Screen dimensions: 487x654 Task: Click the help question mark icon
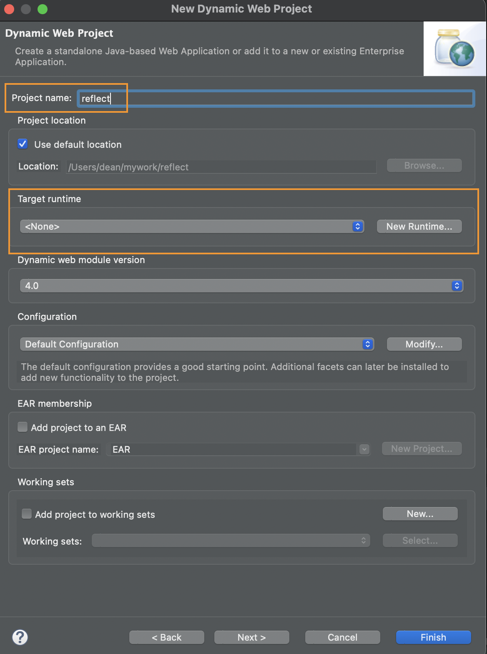pos(20,637)
